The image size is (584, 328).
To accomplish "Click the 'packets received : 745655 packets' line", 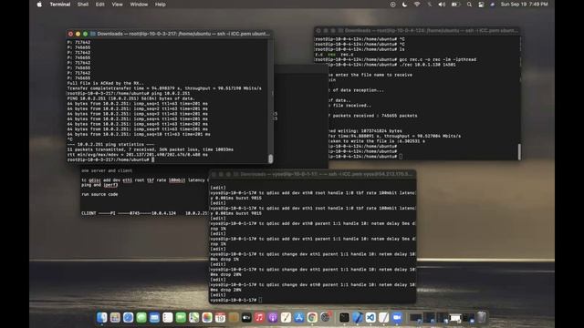I will pyautogui.click(x=372, y=116).
